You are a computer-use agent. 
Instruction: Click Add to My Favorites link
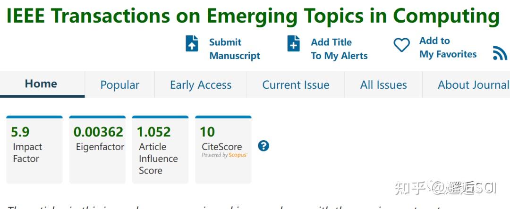[x=448, y=48]
